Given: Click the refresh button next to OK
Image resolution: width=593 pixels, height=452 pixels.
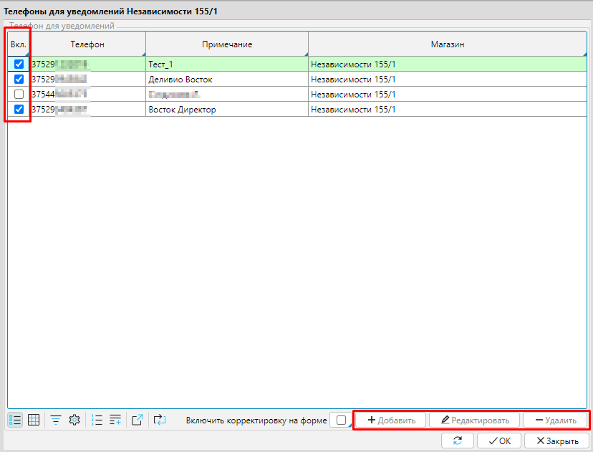Looking at the screenshot, I should click(457, 441).
